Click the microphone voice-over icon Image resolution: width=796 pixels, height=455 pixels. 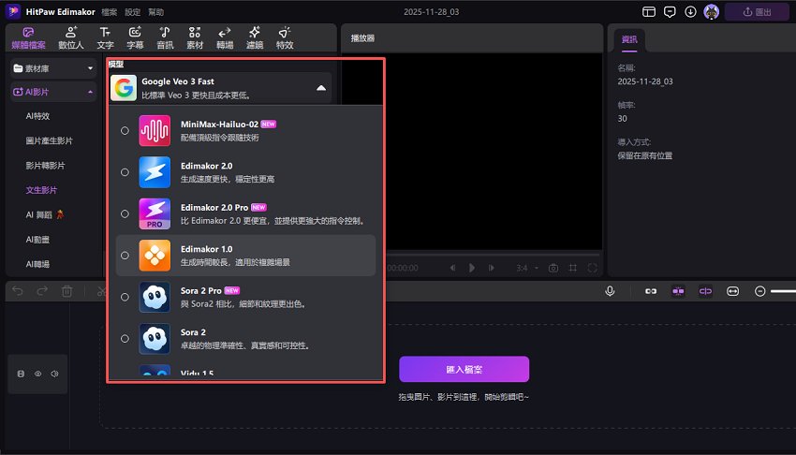pyautogui.click(x=611, y=291)
